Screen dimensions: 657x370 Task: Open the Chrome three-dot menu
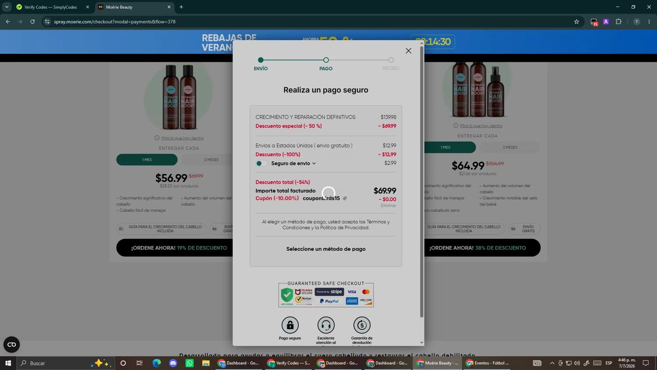tap(649, 21)
